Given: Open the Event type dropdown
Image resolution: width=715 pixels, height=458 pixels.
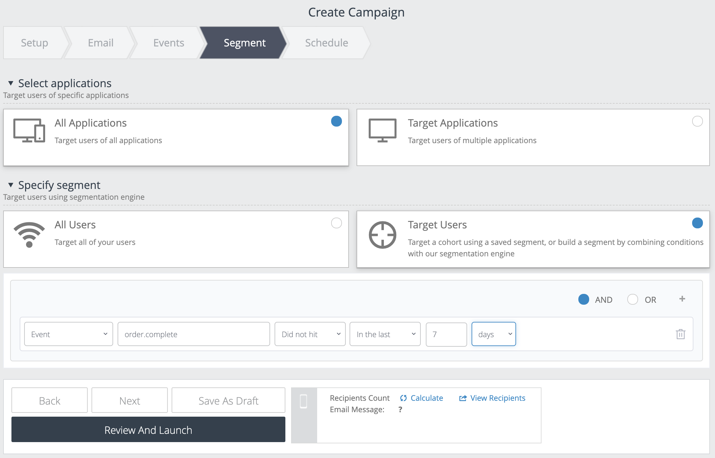Looking at the screenshot, I should click(x=69, y=334).
